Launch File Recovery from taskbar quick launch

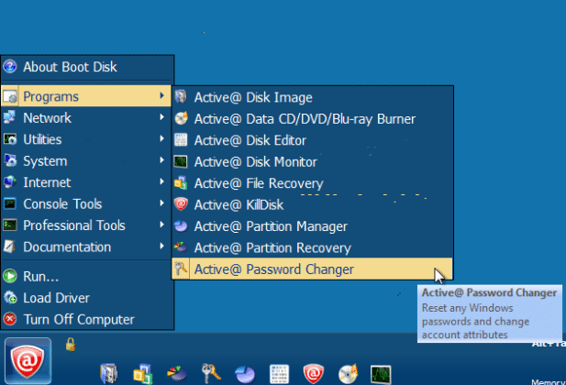point(142,373)
